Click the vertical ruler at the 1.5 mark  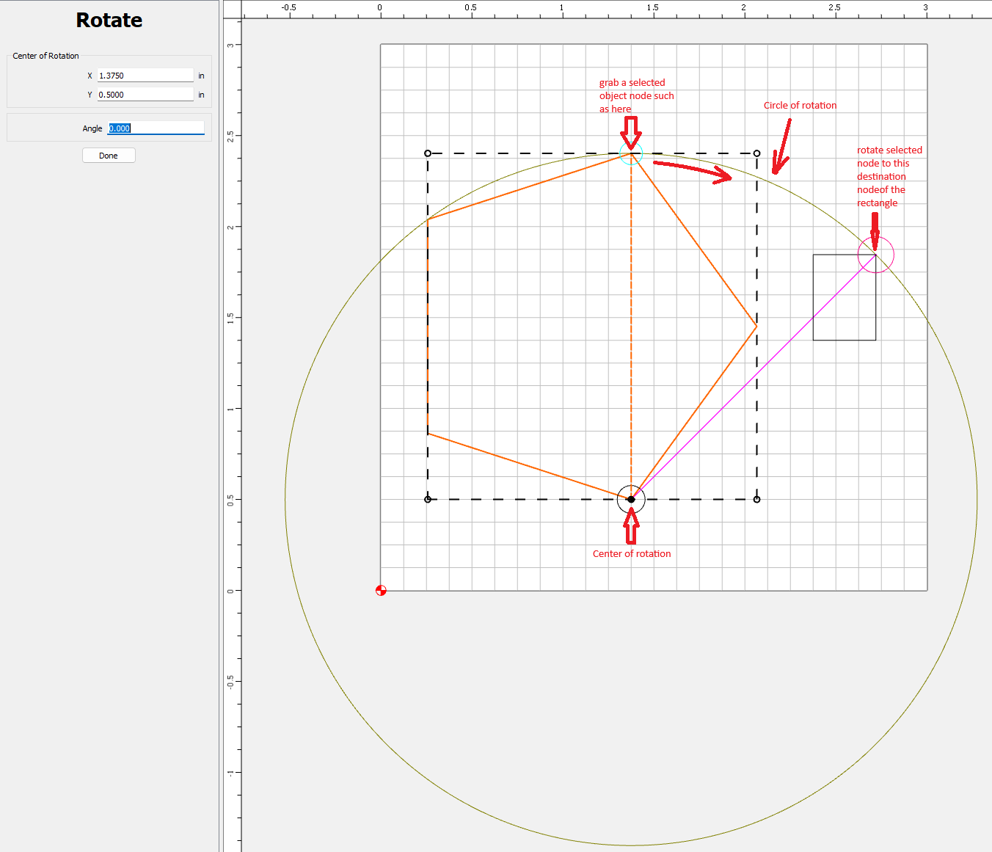pos(231,318)
